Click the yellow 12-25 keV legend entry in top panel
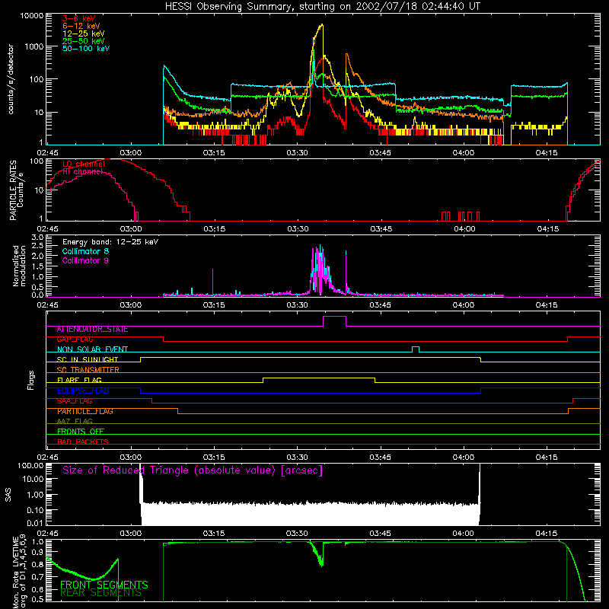609x609 pixels. [x=84, y=33]
